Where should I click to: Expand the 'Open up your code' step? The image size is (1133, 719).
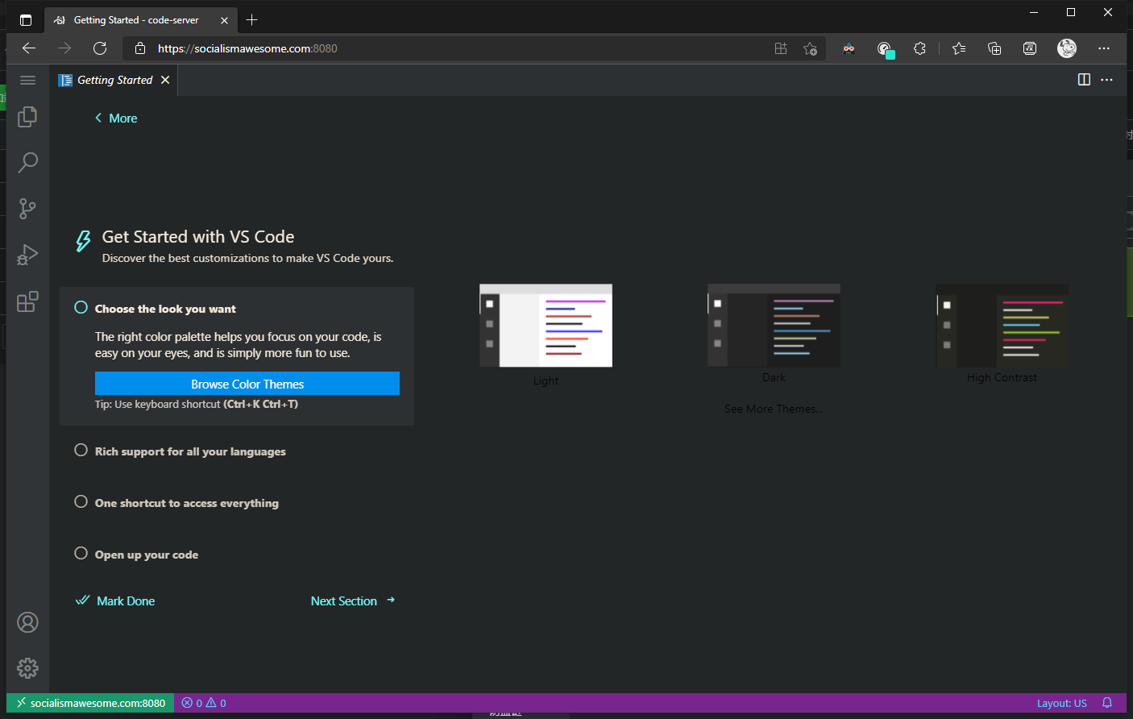point(146,555)
